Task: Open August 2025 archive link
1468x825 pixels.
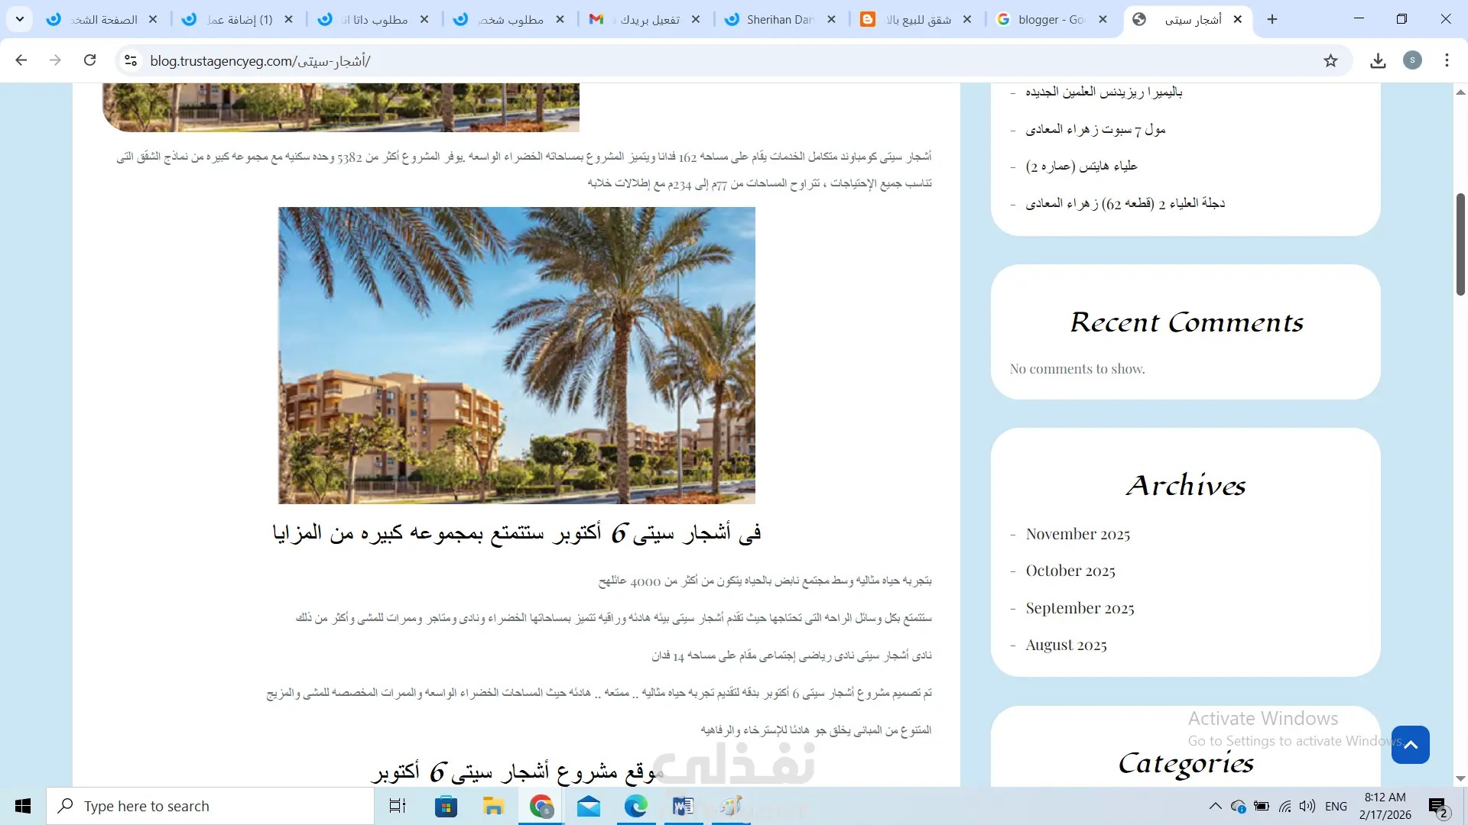Action: pyautogui.click(x=1066, y=645)
